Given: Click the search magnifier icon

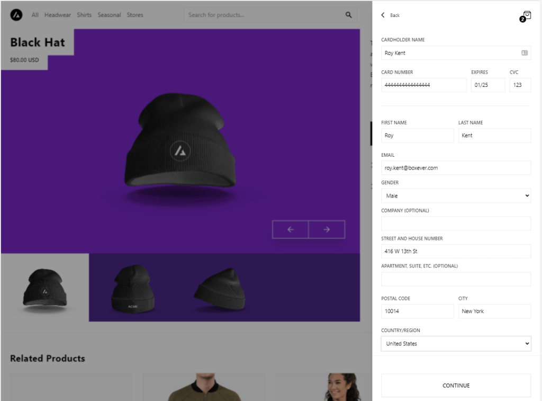Looking at the screenshot, I should point(348,15).
